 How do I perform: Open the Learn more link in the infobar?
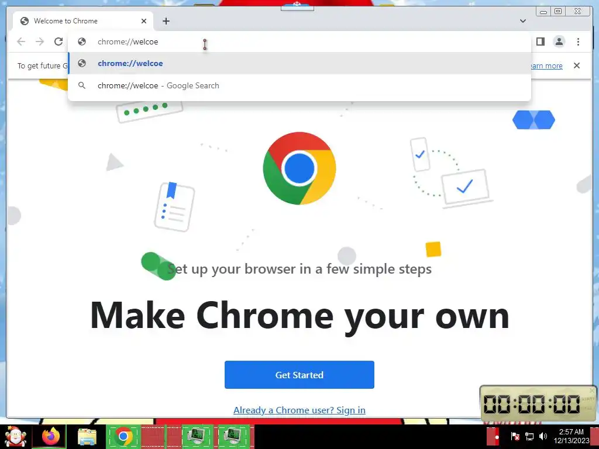pos(546,65)
